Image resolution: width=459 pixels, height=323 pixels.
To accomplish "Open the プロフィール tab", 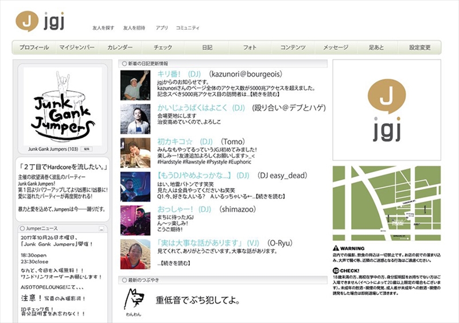I will [x=34, y=48].
